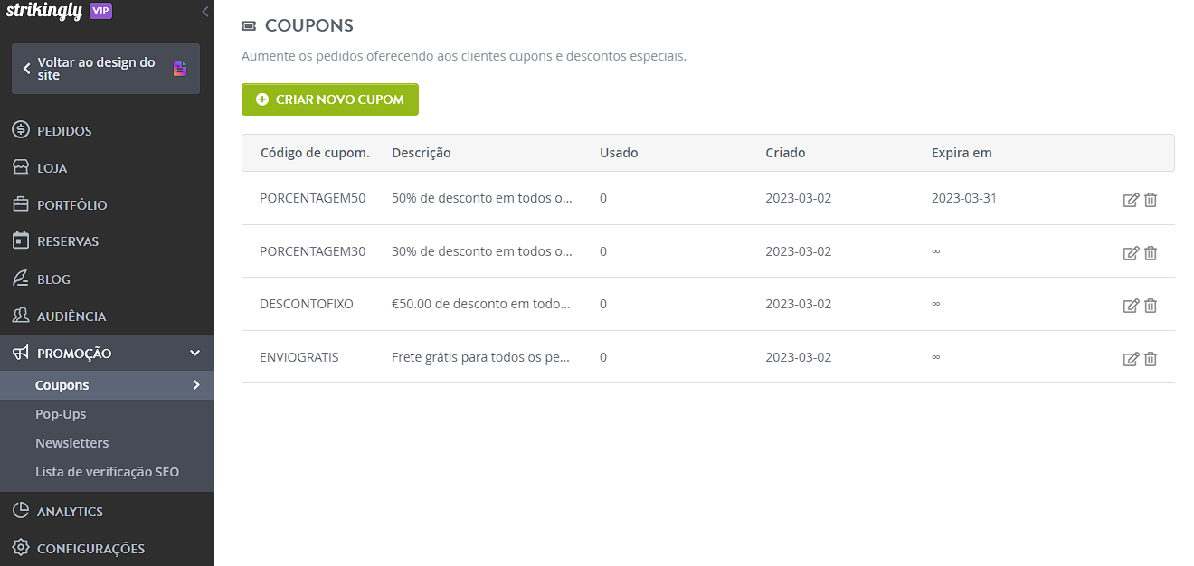Click the 50% de desconto description
1194x566 pixels.
click(482, 198)
